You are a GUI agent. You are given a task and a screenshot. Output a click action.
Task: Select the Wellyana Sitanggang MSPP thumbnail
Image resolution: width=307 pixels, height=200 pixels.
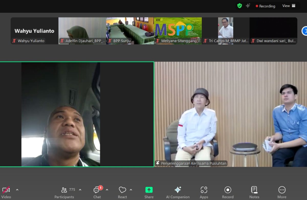[x=178, y=31]
